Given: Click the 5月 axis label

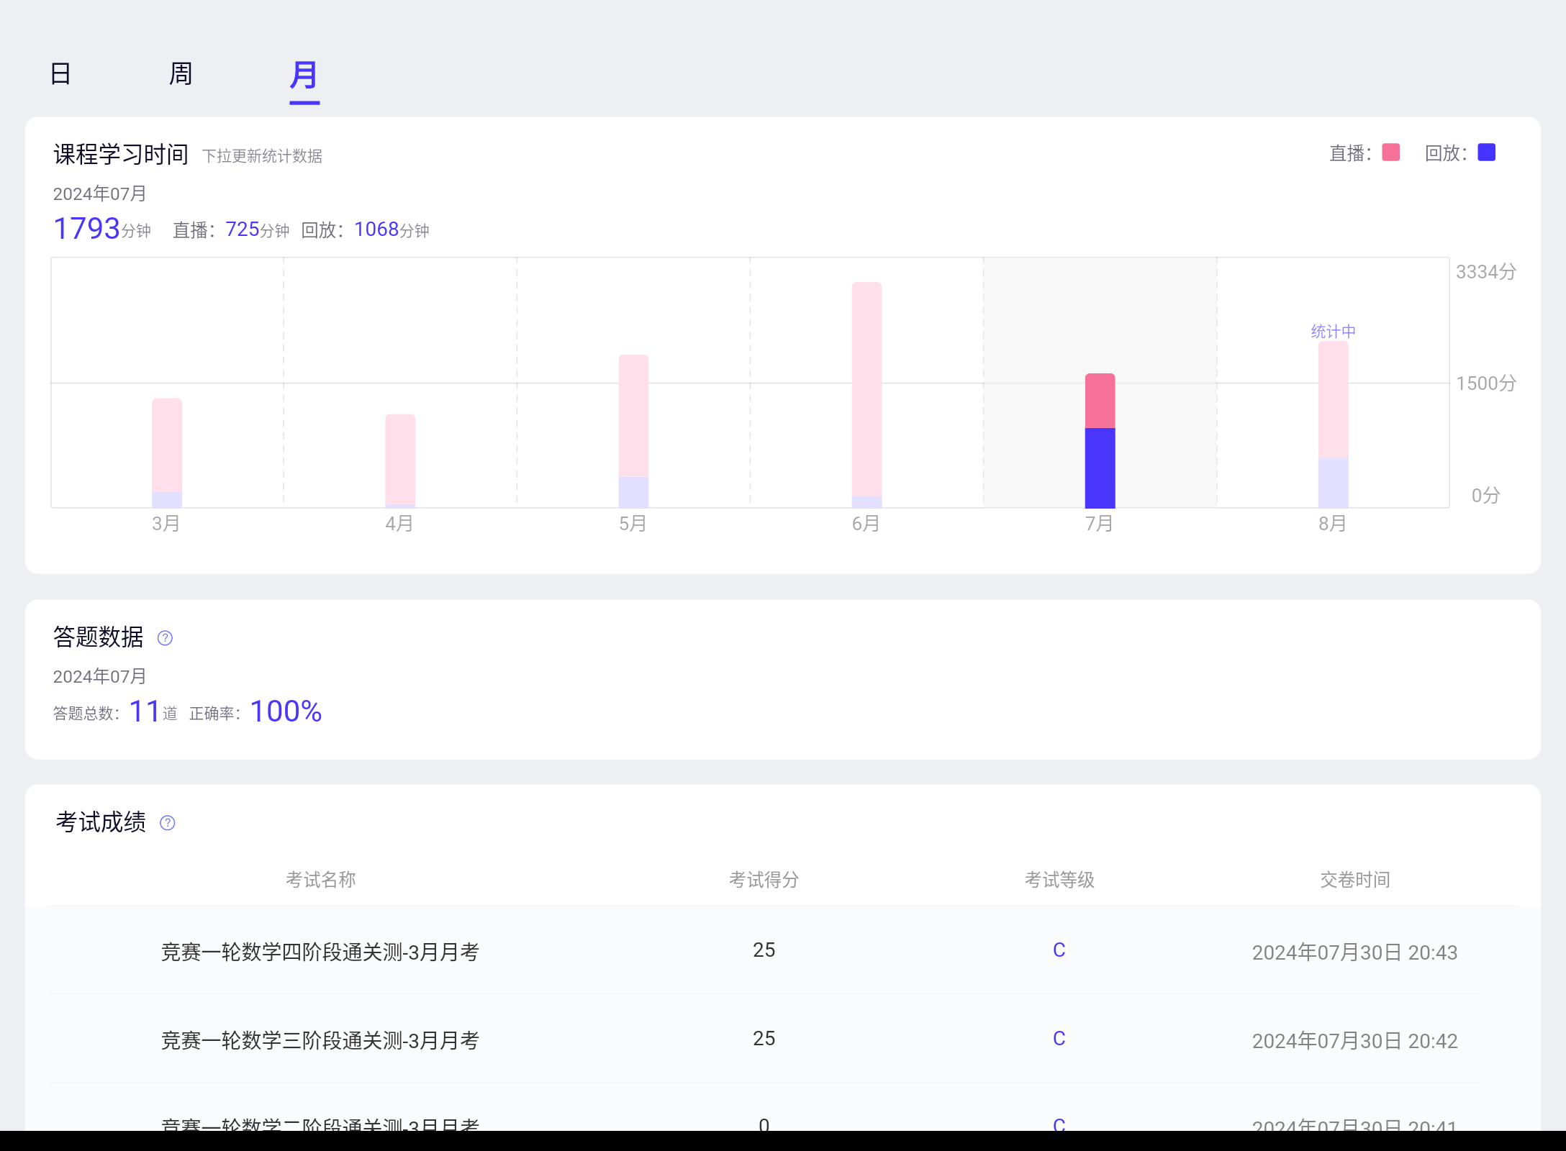Looking at the screenshot, I should 633,524.
